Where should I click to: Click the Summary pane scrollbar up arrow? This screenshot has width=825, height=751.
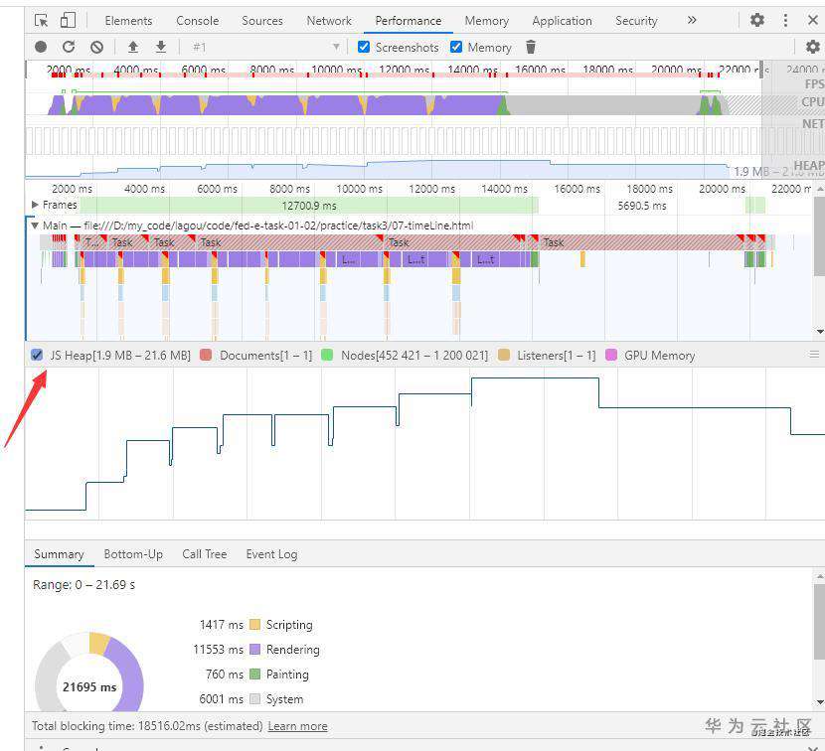(x=819, y=576)
